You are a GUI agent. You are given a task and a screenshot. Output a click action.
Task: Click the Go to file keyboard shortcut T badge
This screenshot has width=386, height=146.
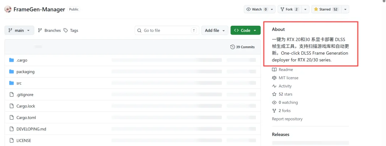click(x=194, y=30)
